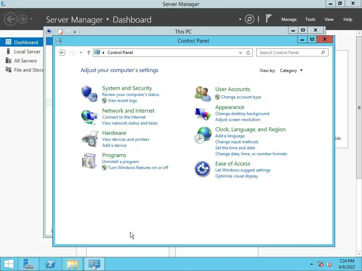Screen dimensions: 362x271
Task: Click Change desktop background link
Action: click(x=242, y=114)
